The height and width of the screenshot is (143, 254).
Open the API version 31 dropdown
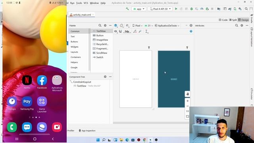click(149, 25)
